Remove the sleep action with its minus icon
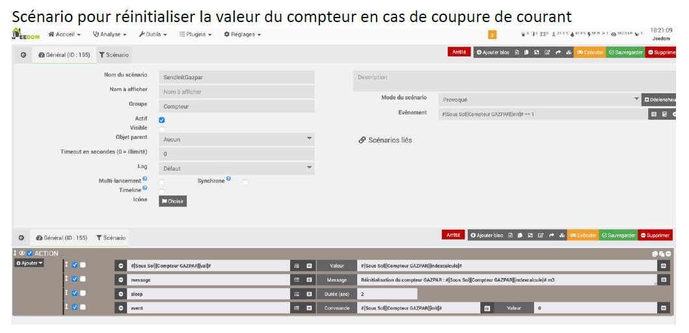 121,294
